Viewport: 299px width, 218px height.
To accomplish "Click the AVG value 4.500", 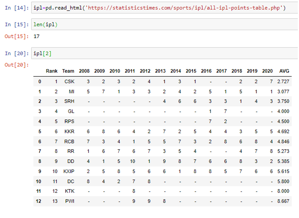I will [283, 121].
